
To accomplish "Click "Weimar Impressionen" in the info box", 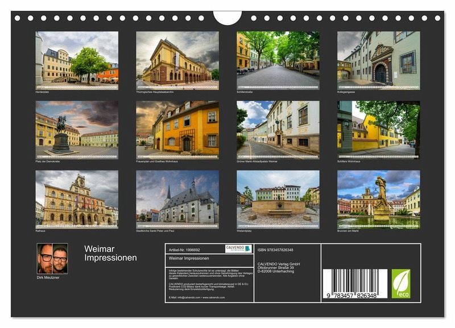I will [x=189, y=258].
